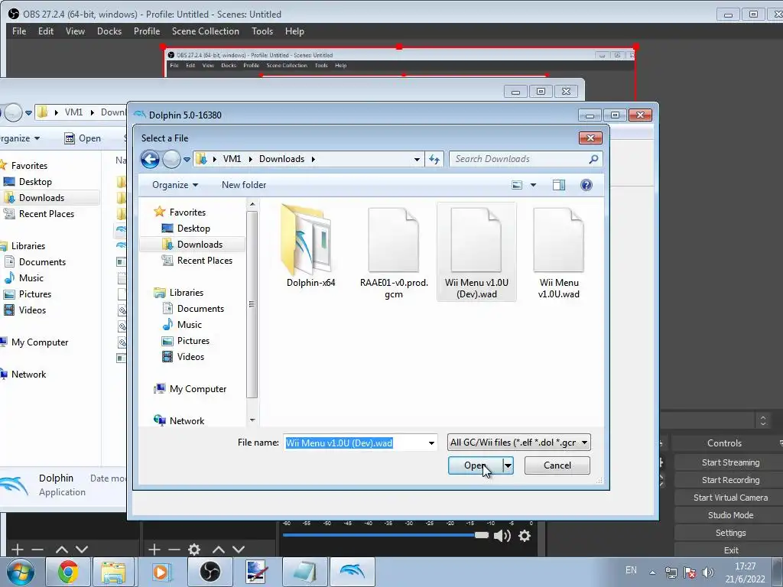Click the Open button in Select a File dialog

point(475,465)
